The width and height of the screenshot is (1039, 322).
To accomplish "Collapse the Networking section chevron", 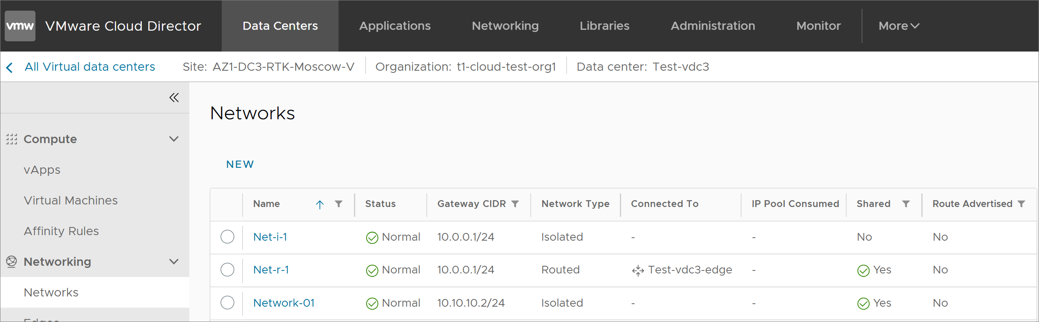I will pyautogui.click(x=174, y=262).
